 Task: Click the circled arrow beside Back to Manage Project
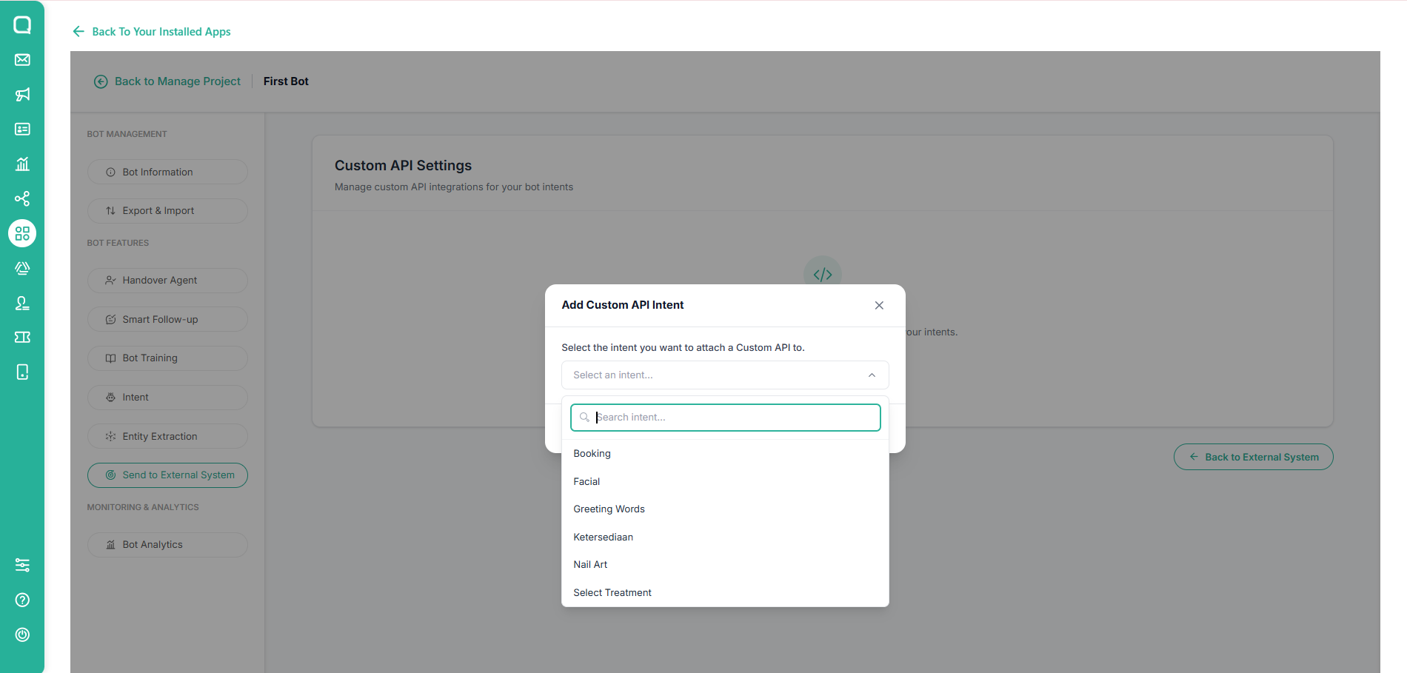coord(101,81)
